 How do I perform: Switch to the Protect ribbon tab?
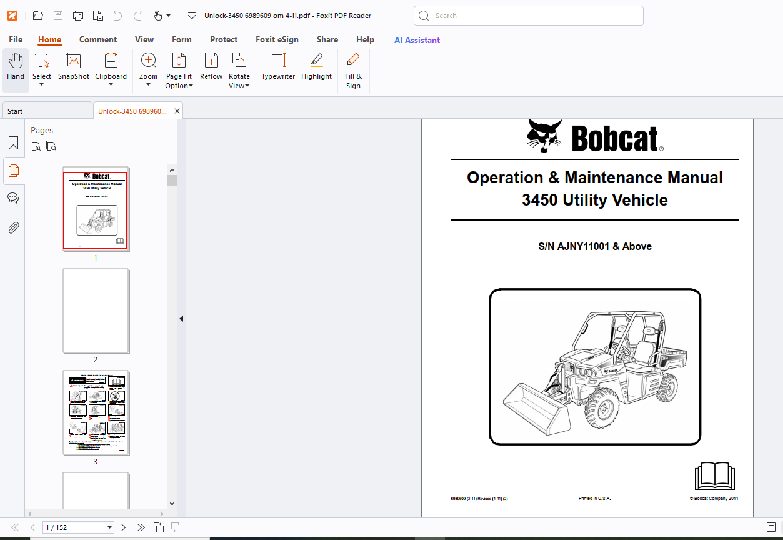click(x=224, y=39)
